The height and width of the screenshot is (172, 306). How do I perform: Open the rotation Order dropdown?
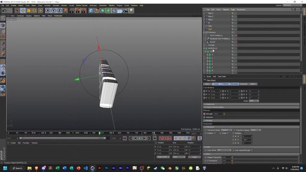click(x=254, y=101)
